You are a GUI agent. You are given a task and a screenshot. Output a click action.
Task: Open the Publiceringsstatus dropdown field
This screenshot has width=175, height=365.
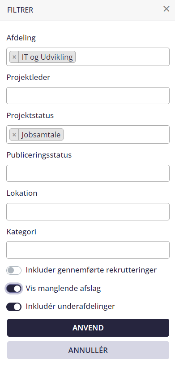pyautogui.click(x=88, y=173)
